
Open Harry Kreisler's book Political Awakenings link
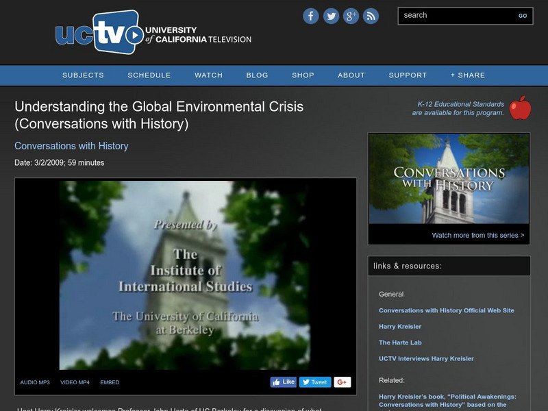(x=447, y=401)
